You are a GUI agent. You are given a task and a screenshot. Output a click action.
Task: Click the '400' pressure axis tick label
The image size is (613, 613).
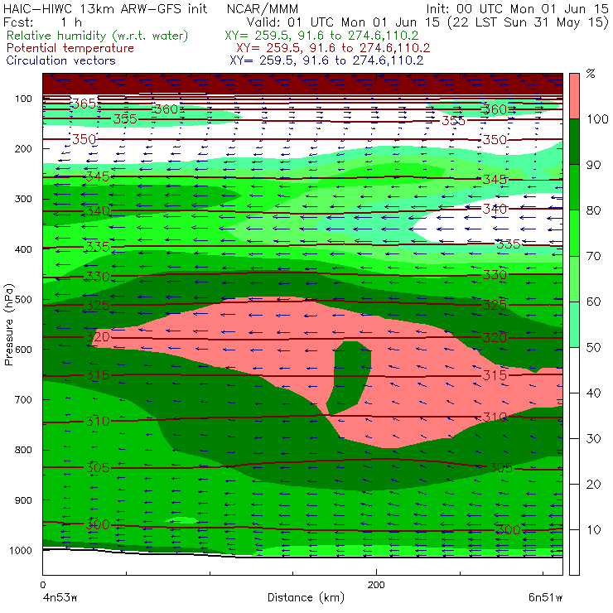[23, 249]
